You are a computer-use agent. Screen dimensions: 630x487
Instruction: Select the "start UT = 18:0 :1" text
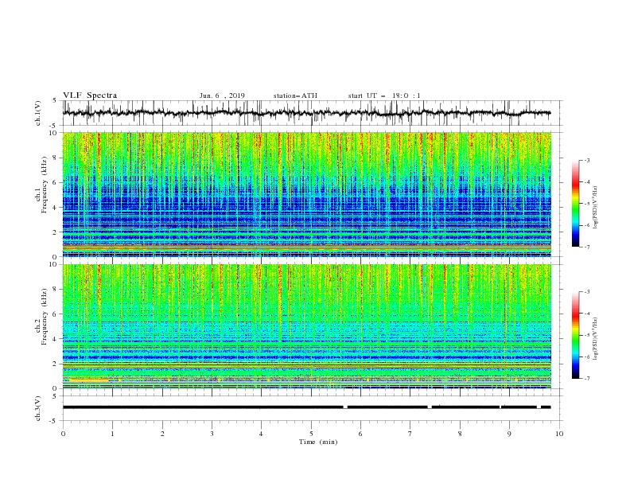(x=384, y=95)
